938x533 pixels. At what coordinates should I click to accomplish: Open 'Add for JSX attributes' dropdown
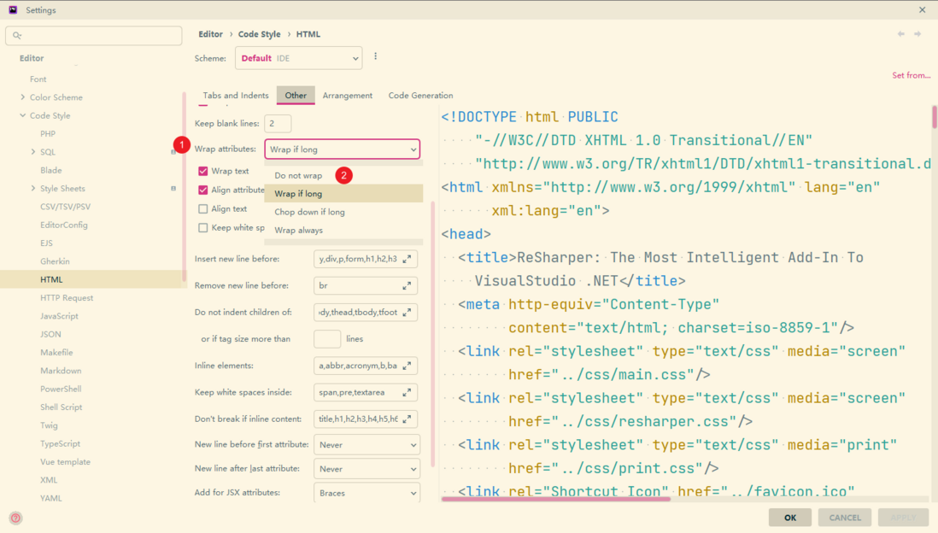pos(366,493)
